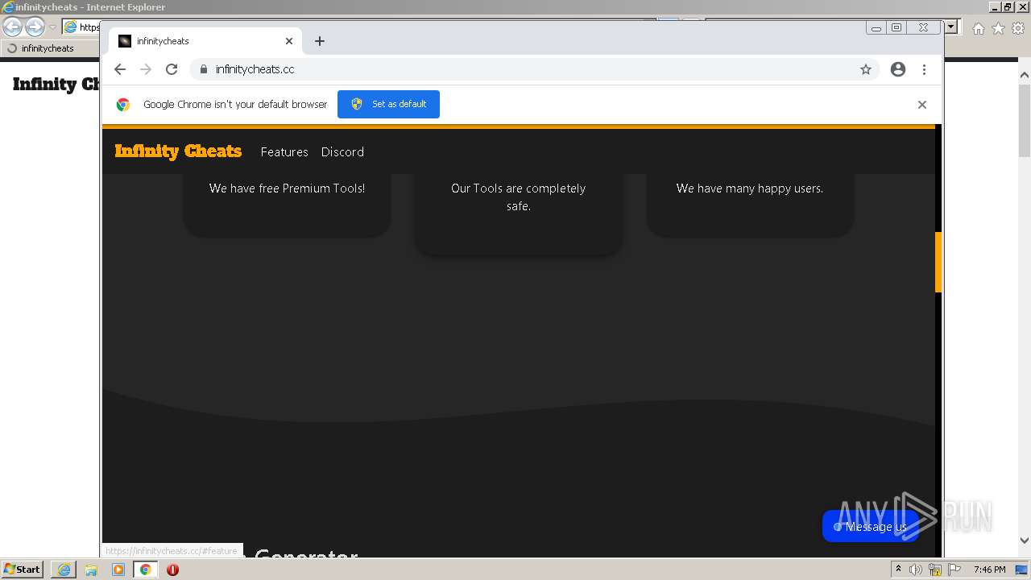This screenshot has height=580, width=1031.
Task: Select the infinitycheats tab in Internet Explorer
Action: (x=50, y=48)
